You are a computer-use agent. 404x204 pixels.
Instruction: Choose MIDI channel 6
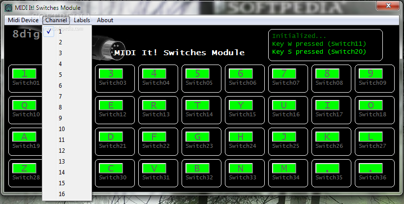coord(67,86)
